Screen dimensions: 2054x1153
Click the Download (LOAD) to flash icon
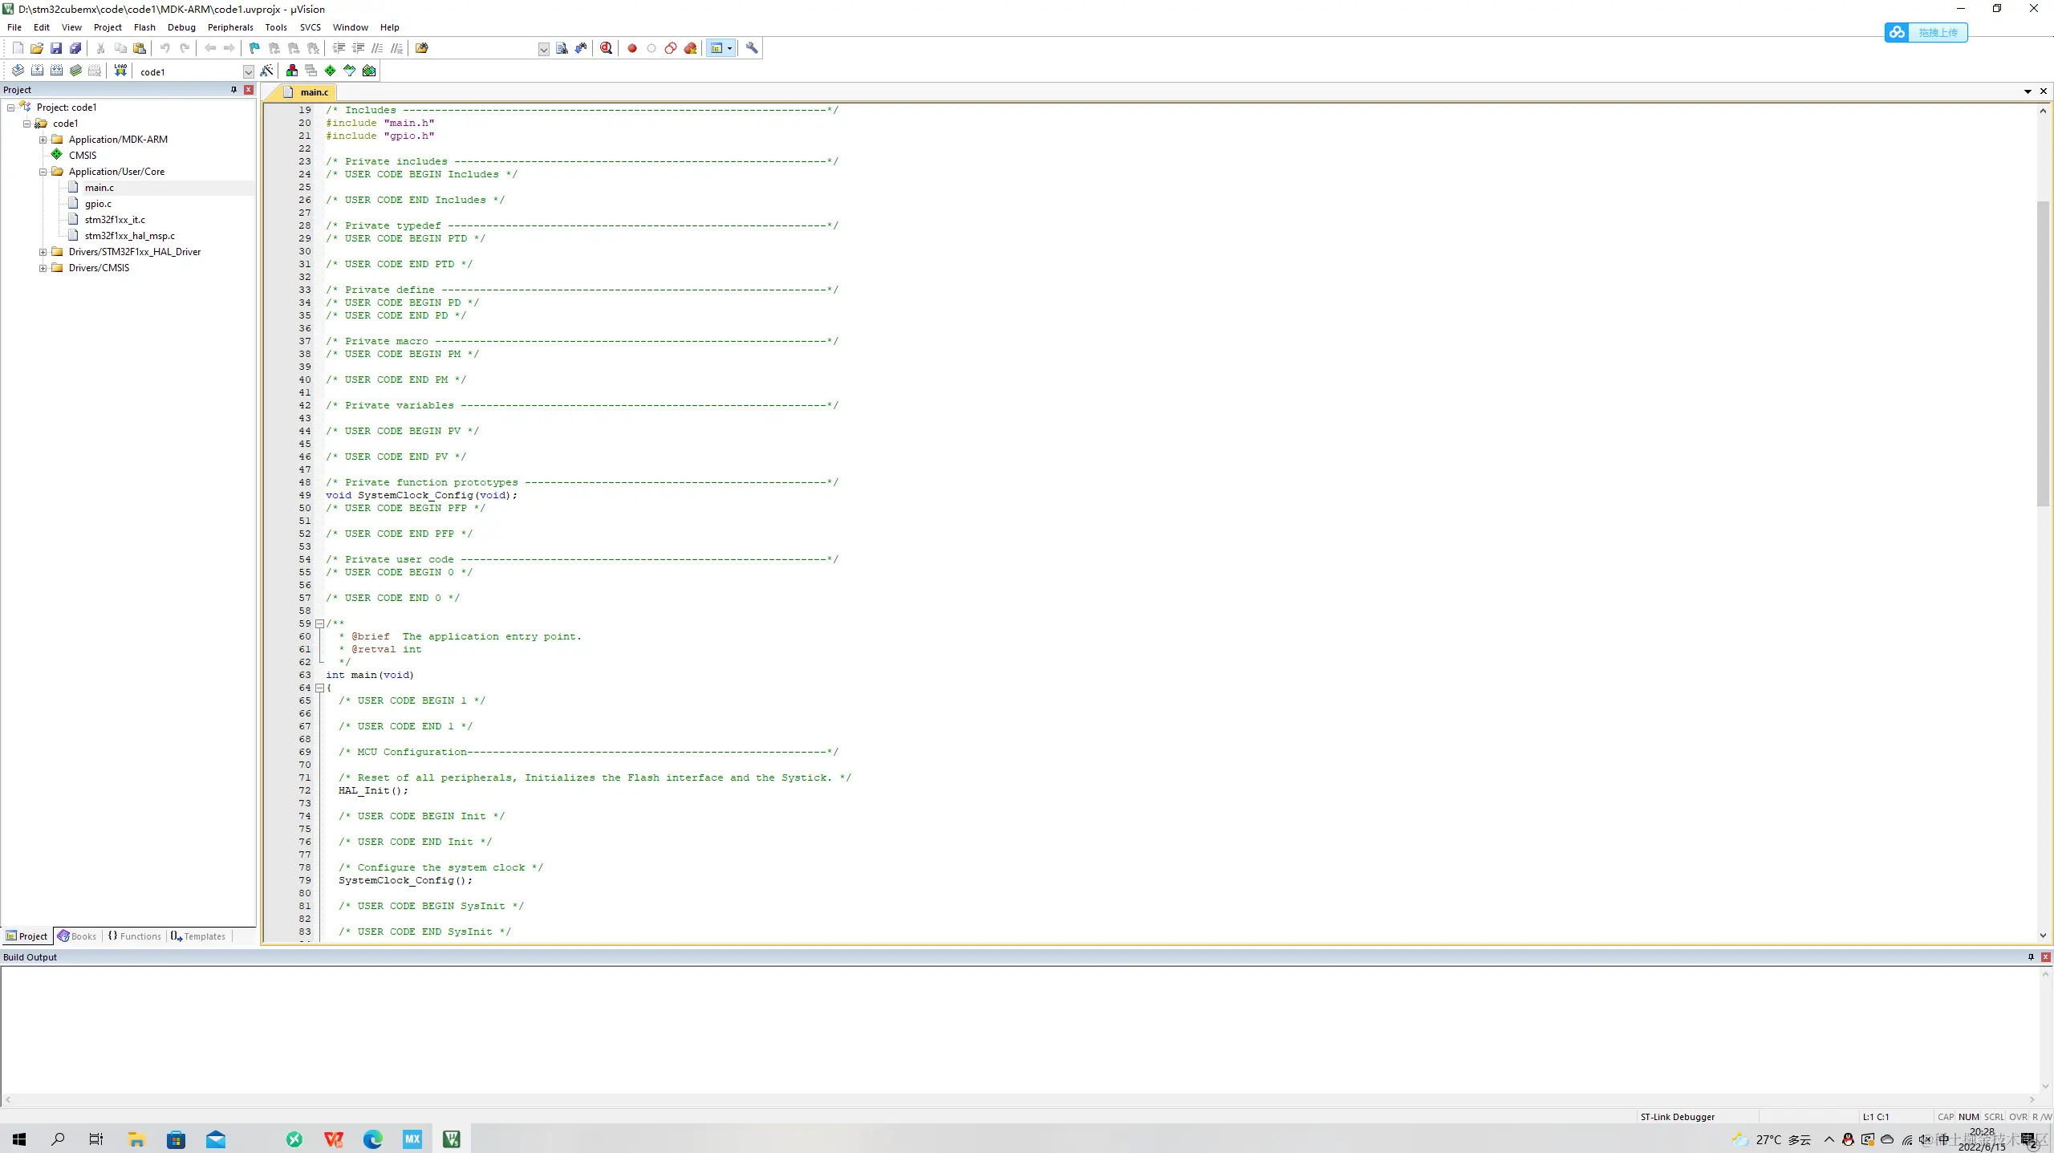(120, 71)
